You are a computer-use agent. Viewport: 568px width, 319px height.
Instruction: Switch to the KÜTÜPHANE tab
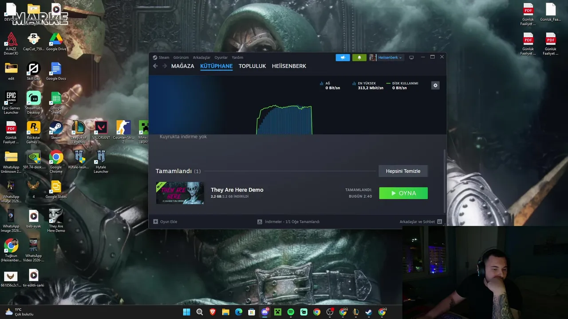pos(217,66)
